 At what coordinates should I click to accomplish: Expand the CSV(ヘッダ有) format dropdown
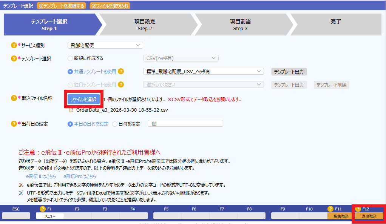[181, 58]
